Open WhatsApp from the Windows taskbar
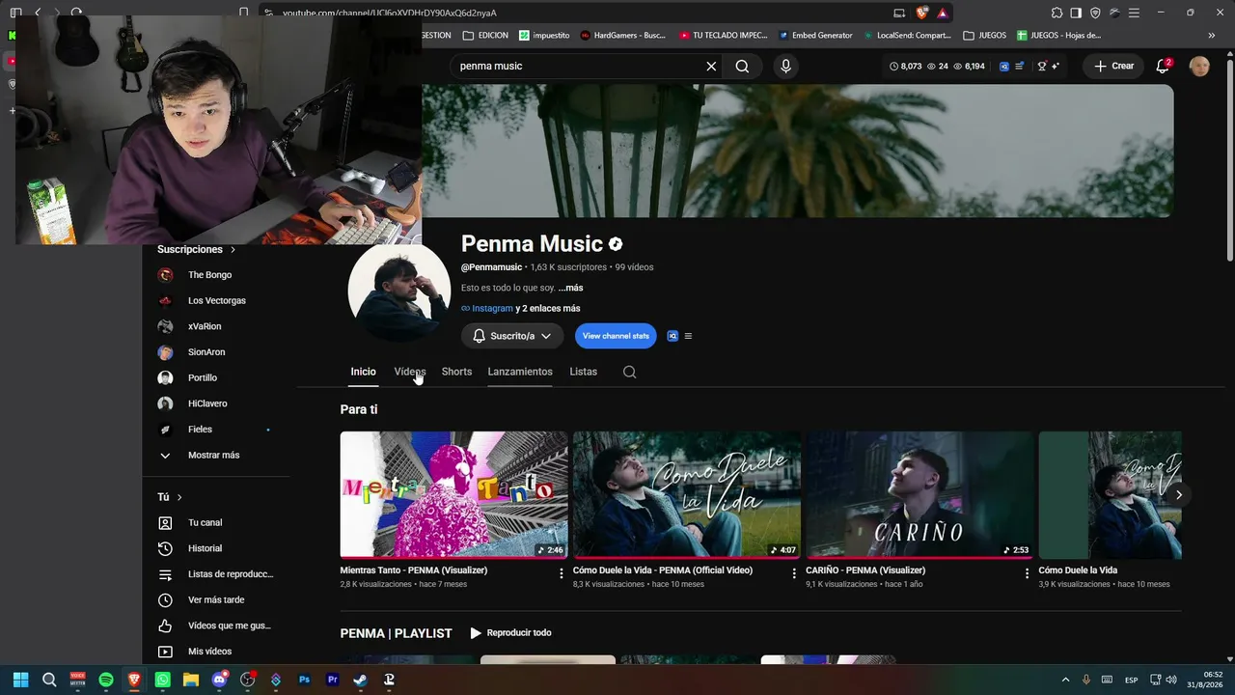The height and width of the screenshot is (695, 1235). (162, 680)
